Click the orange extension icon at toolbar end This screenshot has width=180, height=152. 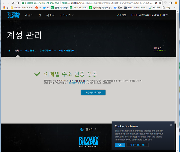pos(176,3)
